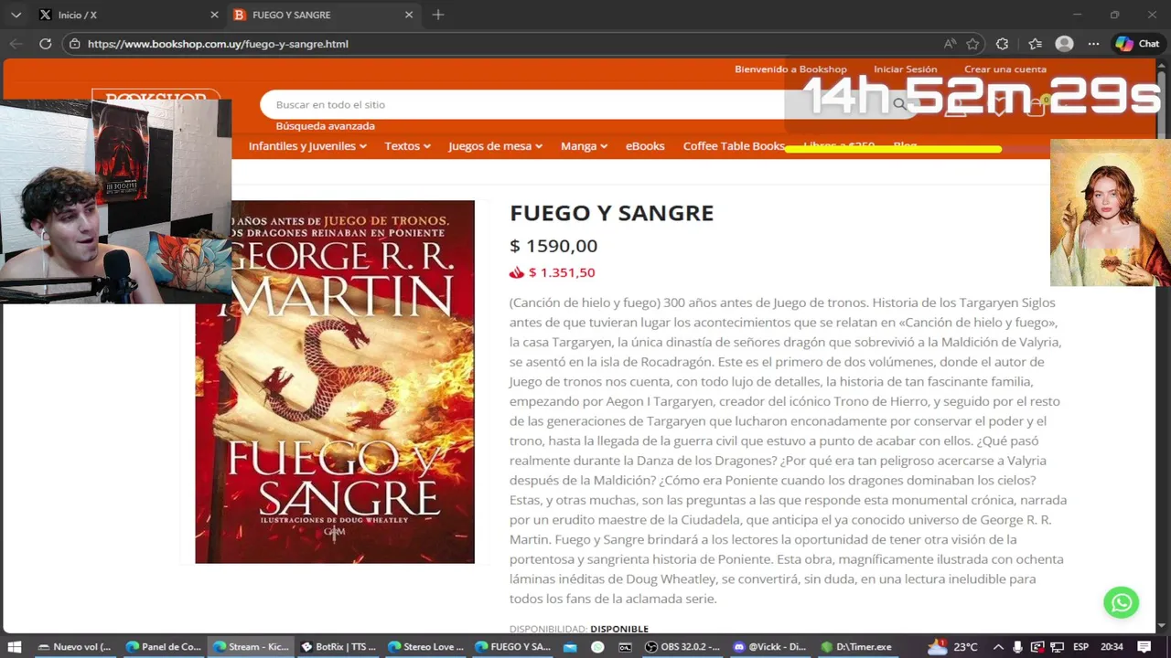
Task: Click the microphone tray icon
Action: tap(1017, 647)
